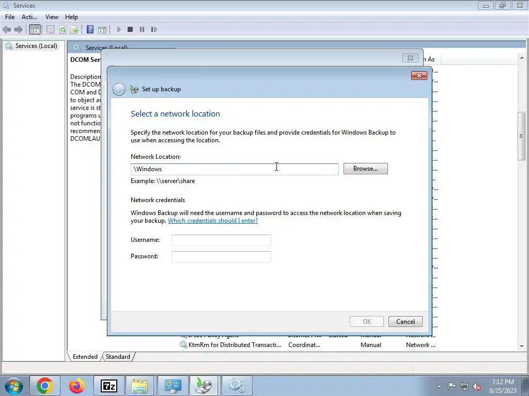Open the Properties toolbar icon in Services

coord(50,29)
